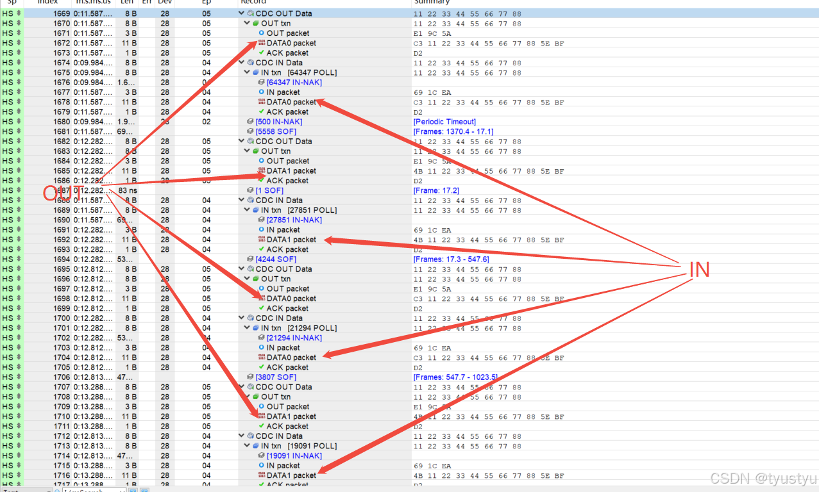Click the OUT packet icon in row 1709
This screenshot has height=492, width=819.
(x=262, y=407)
